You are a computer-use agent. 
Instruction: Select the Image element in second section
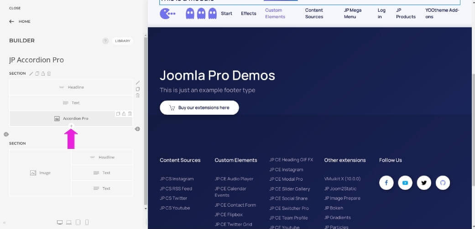(x=40, y=173)
